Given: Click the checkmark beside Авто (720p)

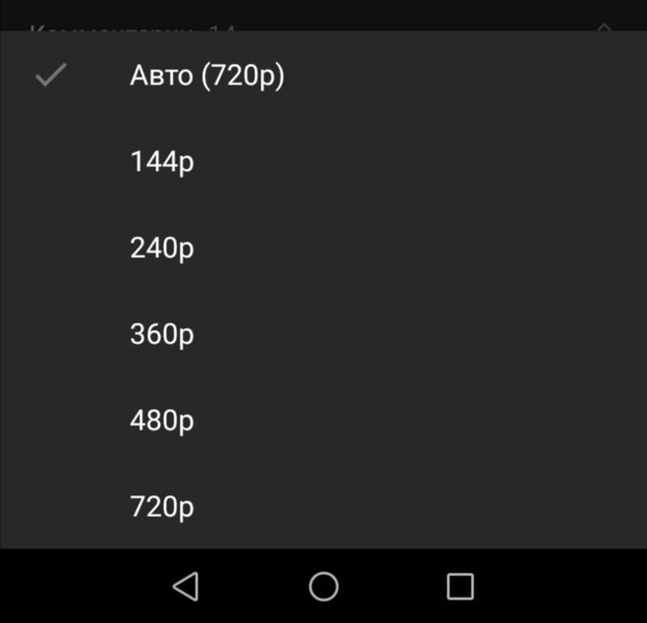Looking at the screenshot, I should tap(50, 76).
